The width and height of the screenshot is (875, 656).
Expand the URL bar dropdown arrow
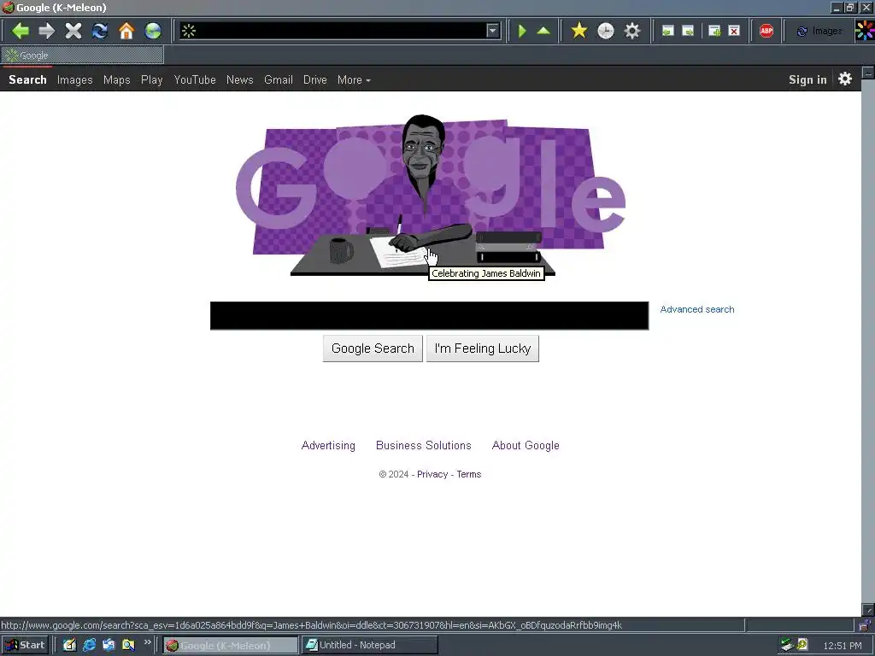(x=492, y=31)
